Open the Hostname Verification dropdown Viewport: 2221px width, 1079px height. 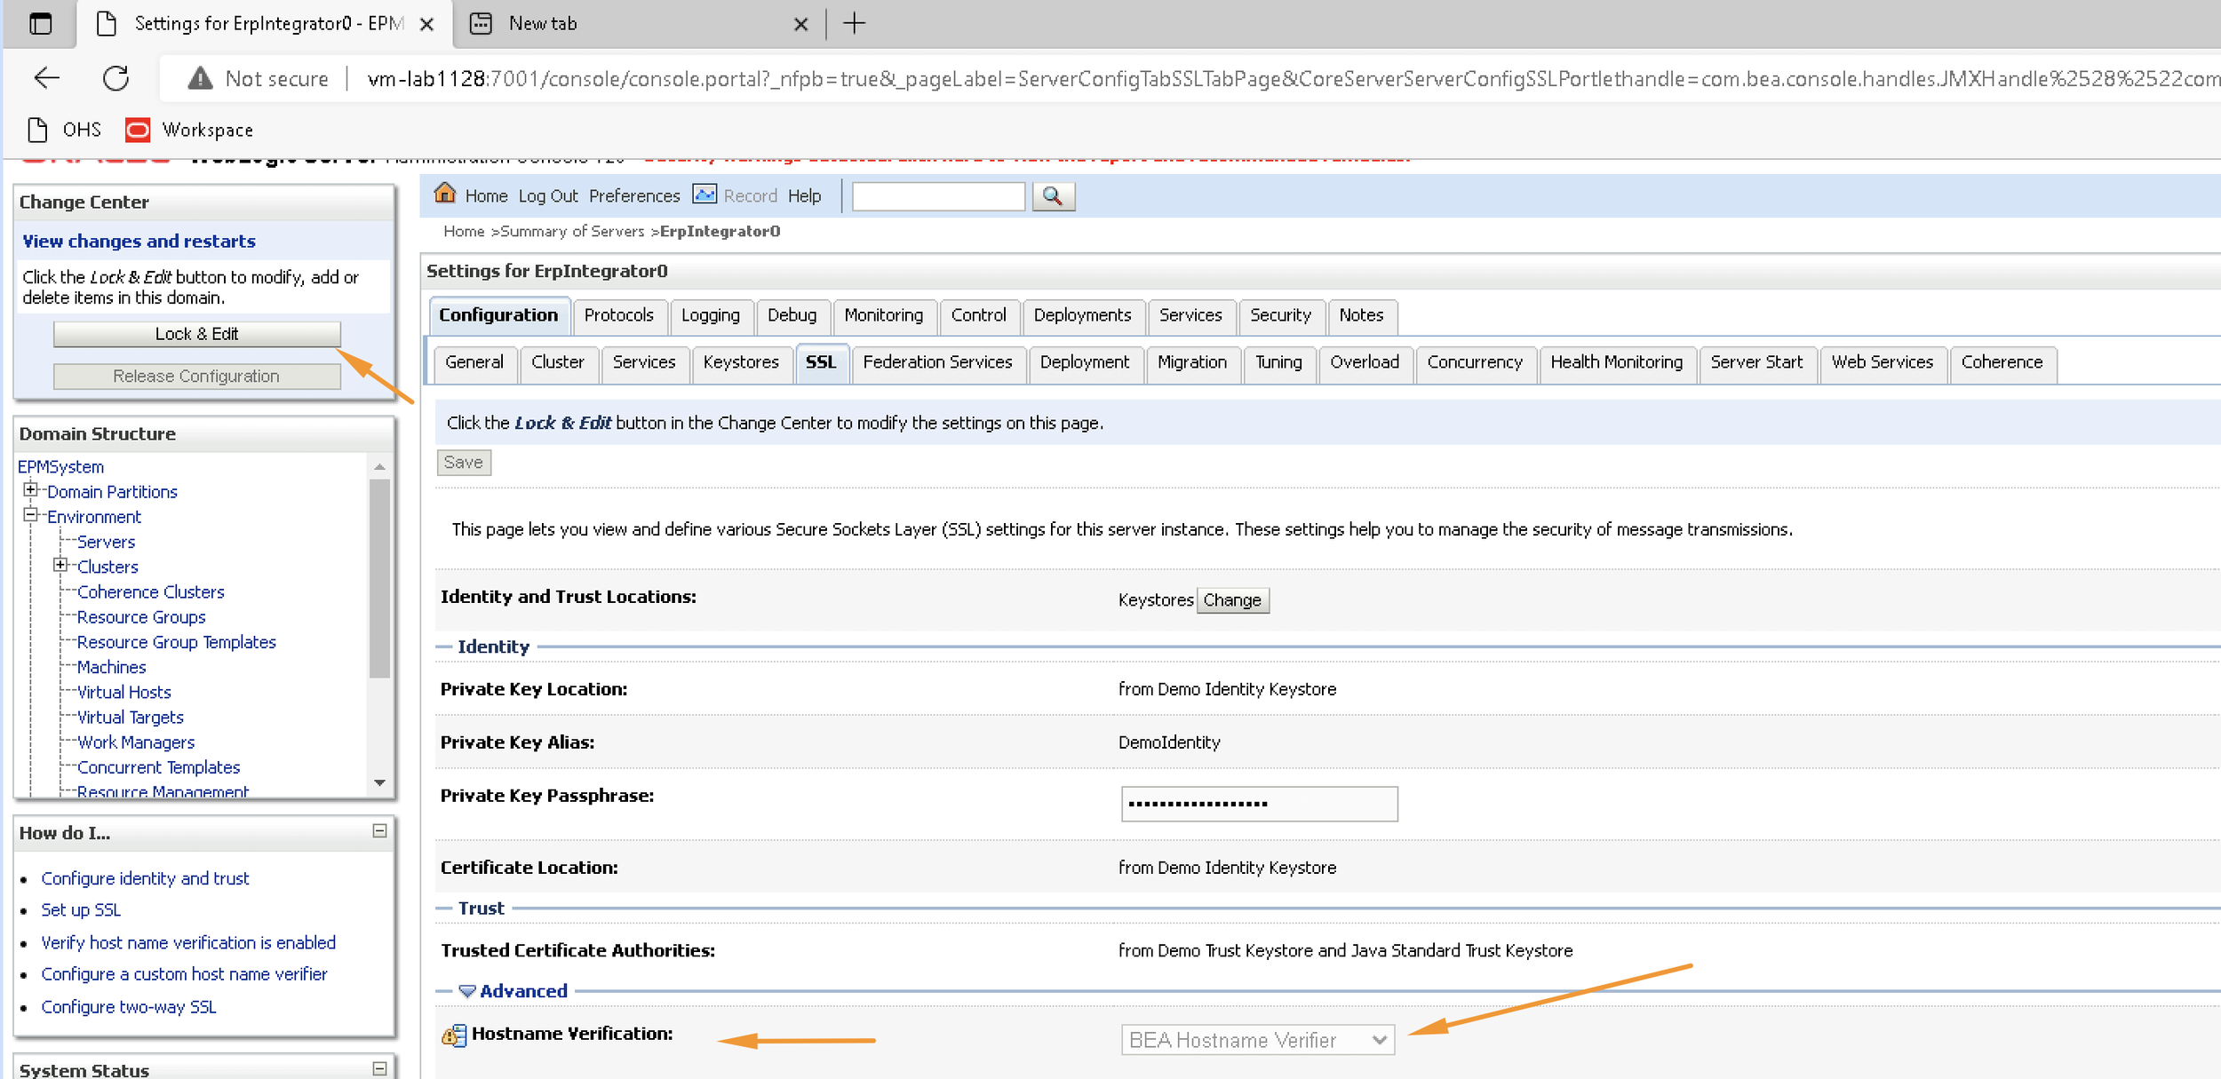point(1257,1040)
